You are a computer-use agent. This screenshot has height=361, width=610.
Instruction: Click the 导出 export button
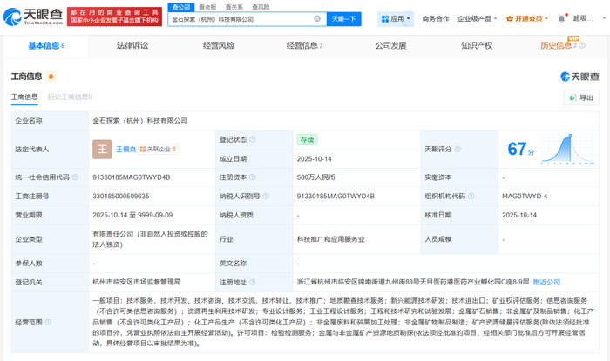[x=581, y=97]
